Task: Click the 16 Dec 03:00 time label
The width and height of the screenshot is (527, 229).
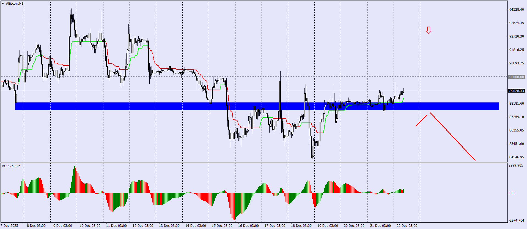Action: [248, 226]
